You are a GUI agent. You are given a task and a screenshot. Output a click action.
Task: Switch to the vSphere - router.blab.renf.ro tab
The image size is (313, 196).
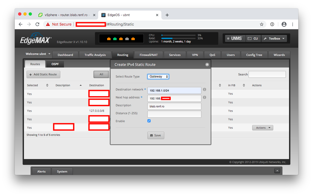tap(67, 15)
